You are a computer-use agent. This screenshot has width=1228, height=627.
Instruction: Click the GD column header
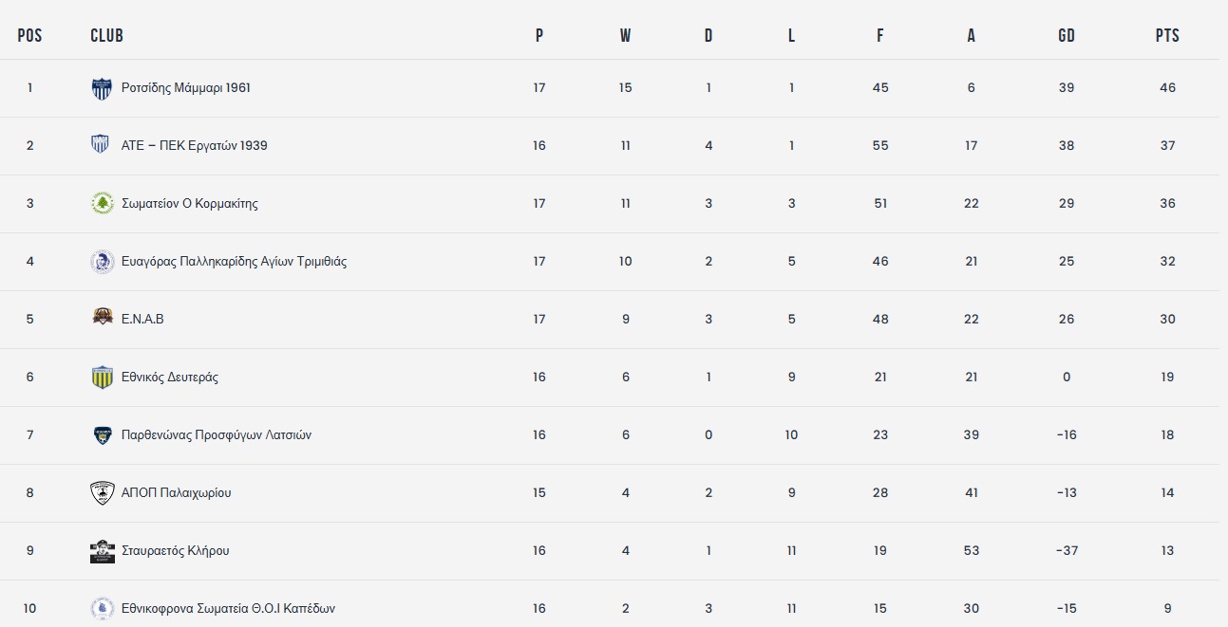pyautogui.click(x=1067, y=36)
